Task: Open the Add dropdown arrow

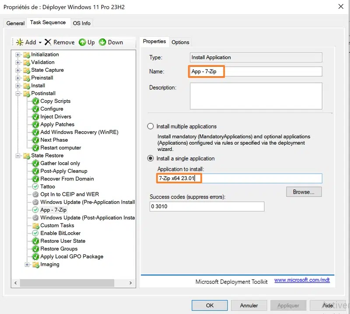Action: 40,43
